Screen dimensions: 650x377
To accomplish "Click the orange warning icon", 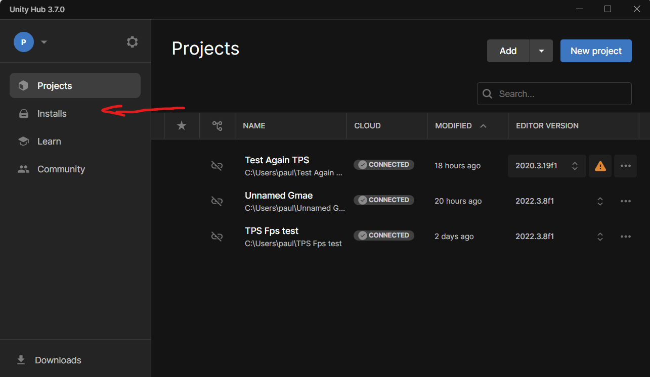I will click(x=600, y=166).
